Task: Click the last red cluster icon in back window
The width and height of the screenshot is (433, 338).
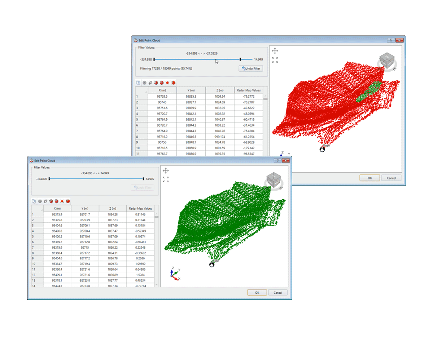Action: (173, 83)
